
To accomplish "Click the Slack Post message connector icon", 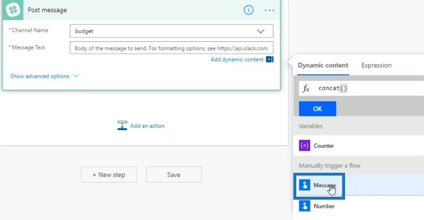I will pyautogui.click(x=13, y=10).
